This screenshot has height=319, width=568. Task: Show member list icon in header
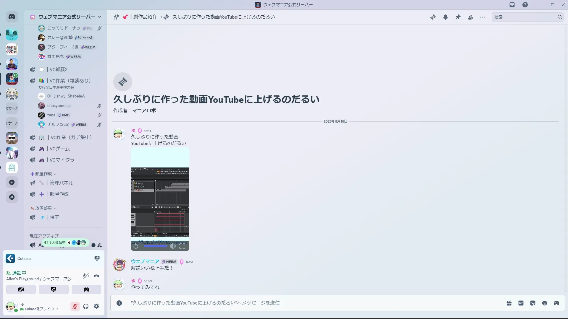click(470, 17)
